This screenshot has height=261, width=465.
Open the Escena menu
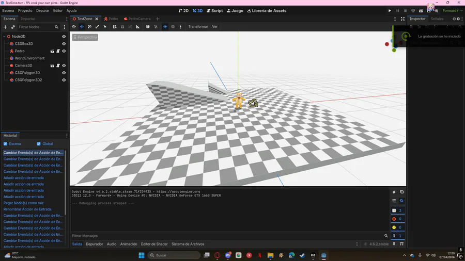(8, 11)
